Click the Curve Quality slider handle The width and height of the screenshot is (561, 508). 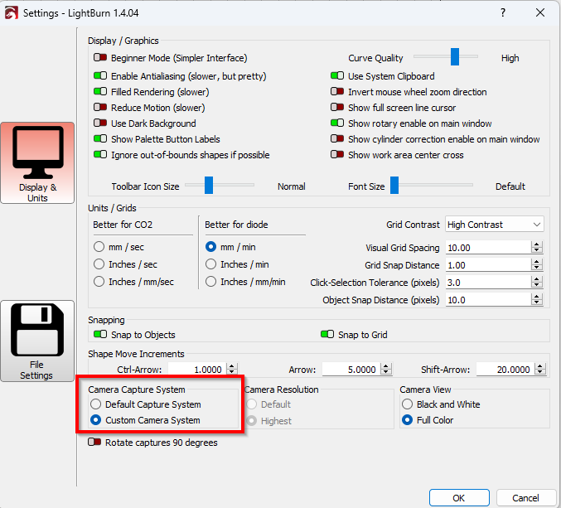455,56
